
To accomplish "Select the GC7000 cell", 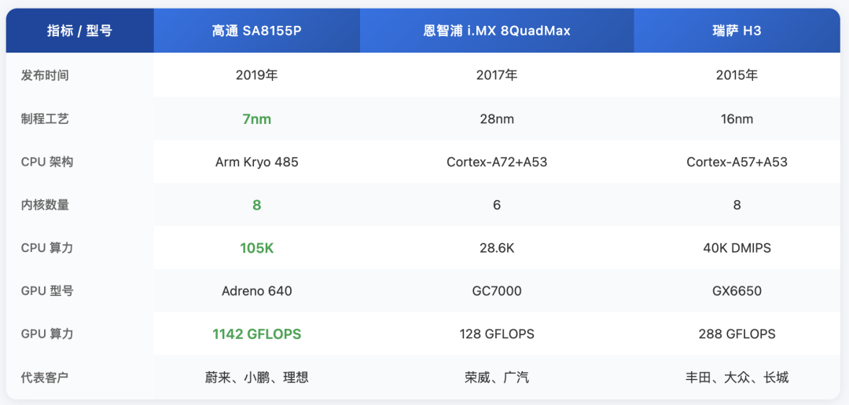I will tap(497, 291).
